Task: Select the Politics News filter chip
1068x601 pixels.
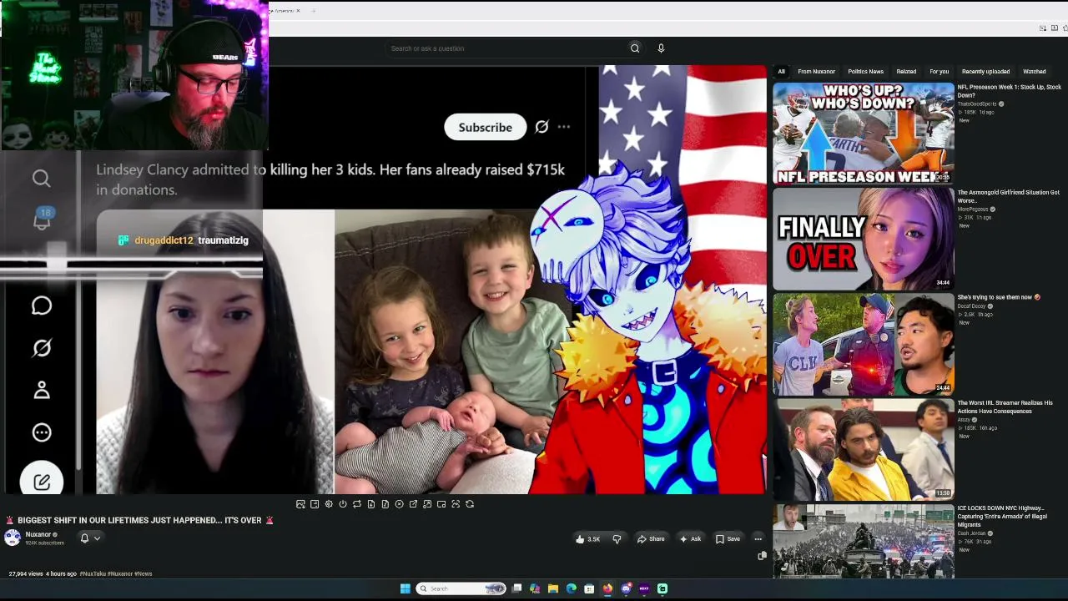Action: pyautogui.click(x=865, y=72)
